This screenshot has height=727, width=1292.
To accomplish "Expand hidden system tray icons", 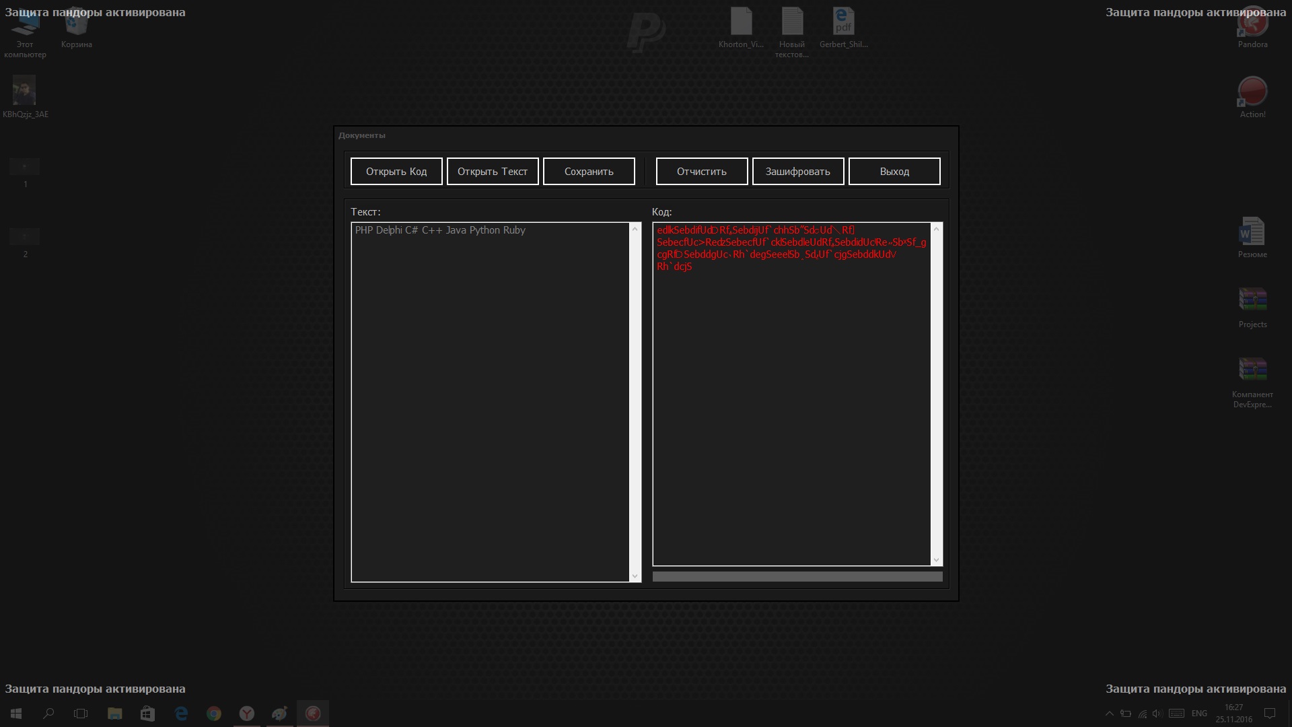I will point(1109,714).
